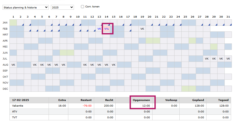Click the green cell on January 1

click(x=13, y=22)
